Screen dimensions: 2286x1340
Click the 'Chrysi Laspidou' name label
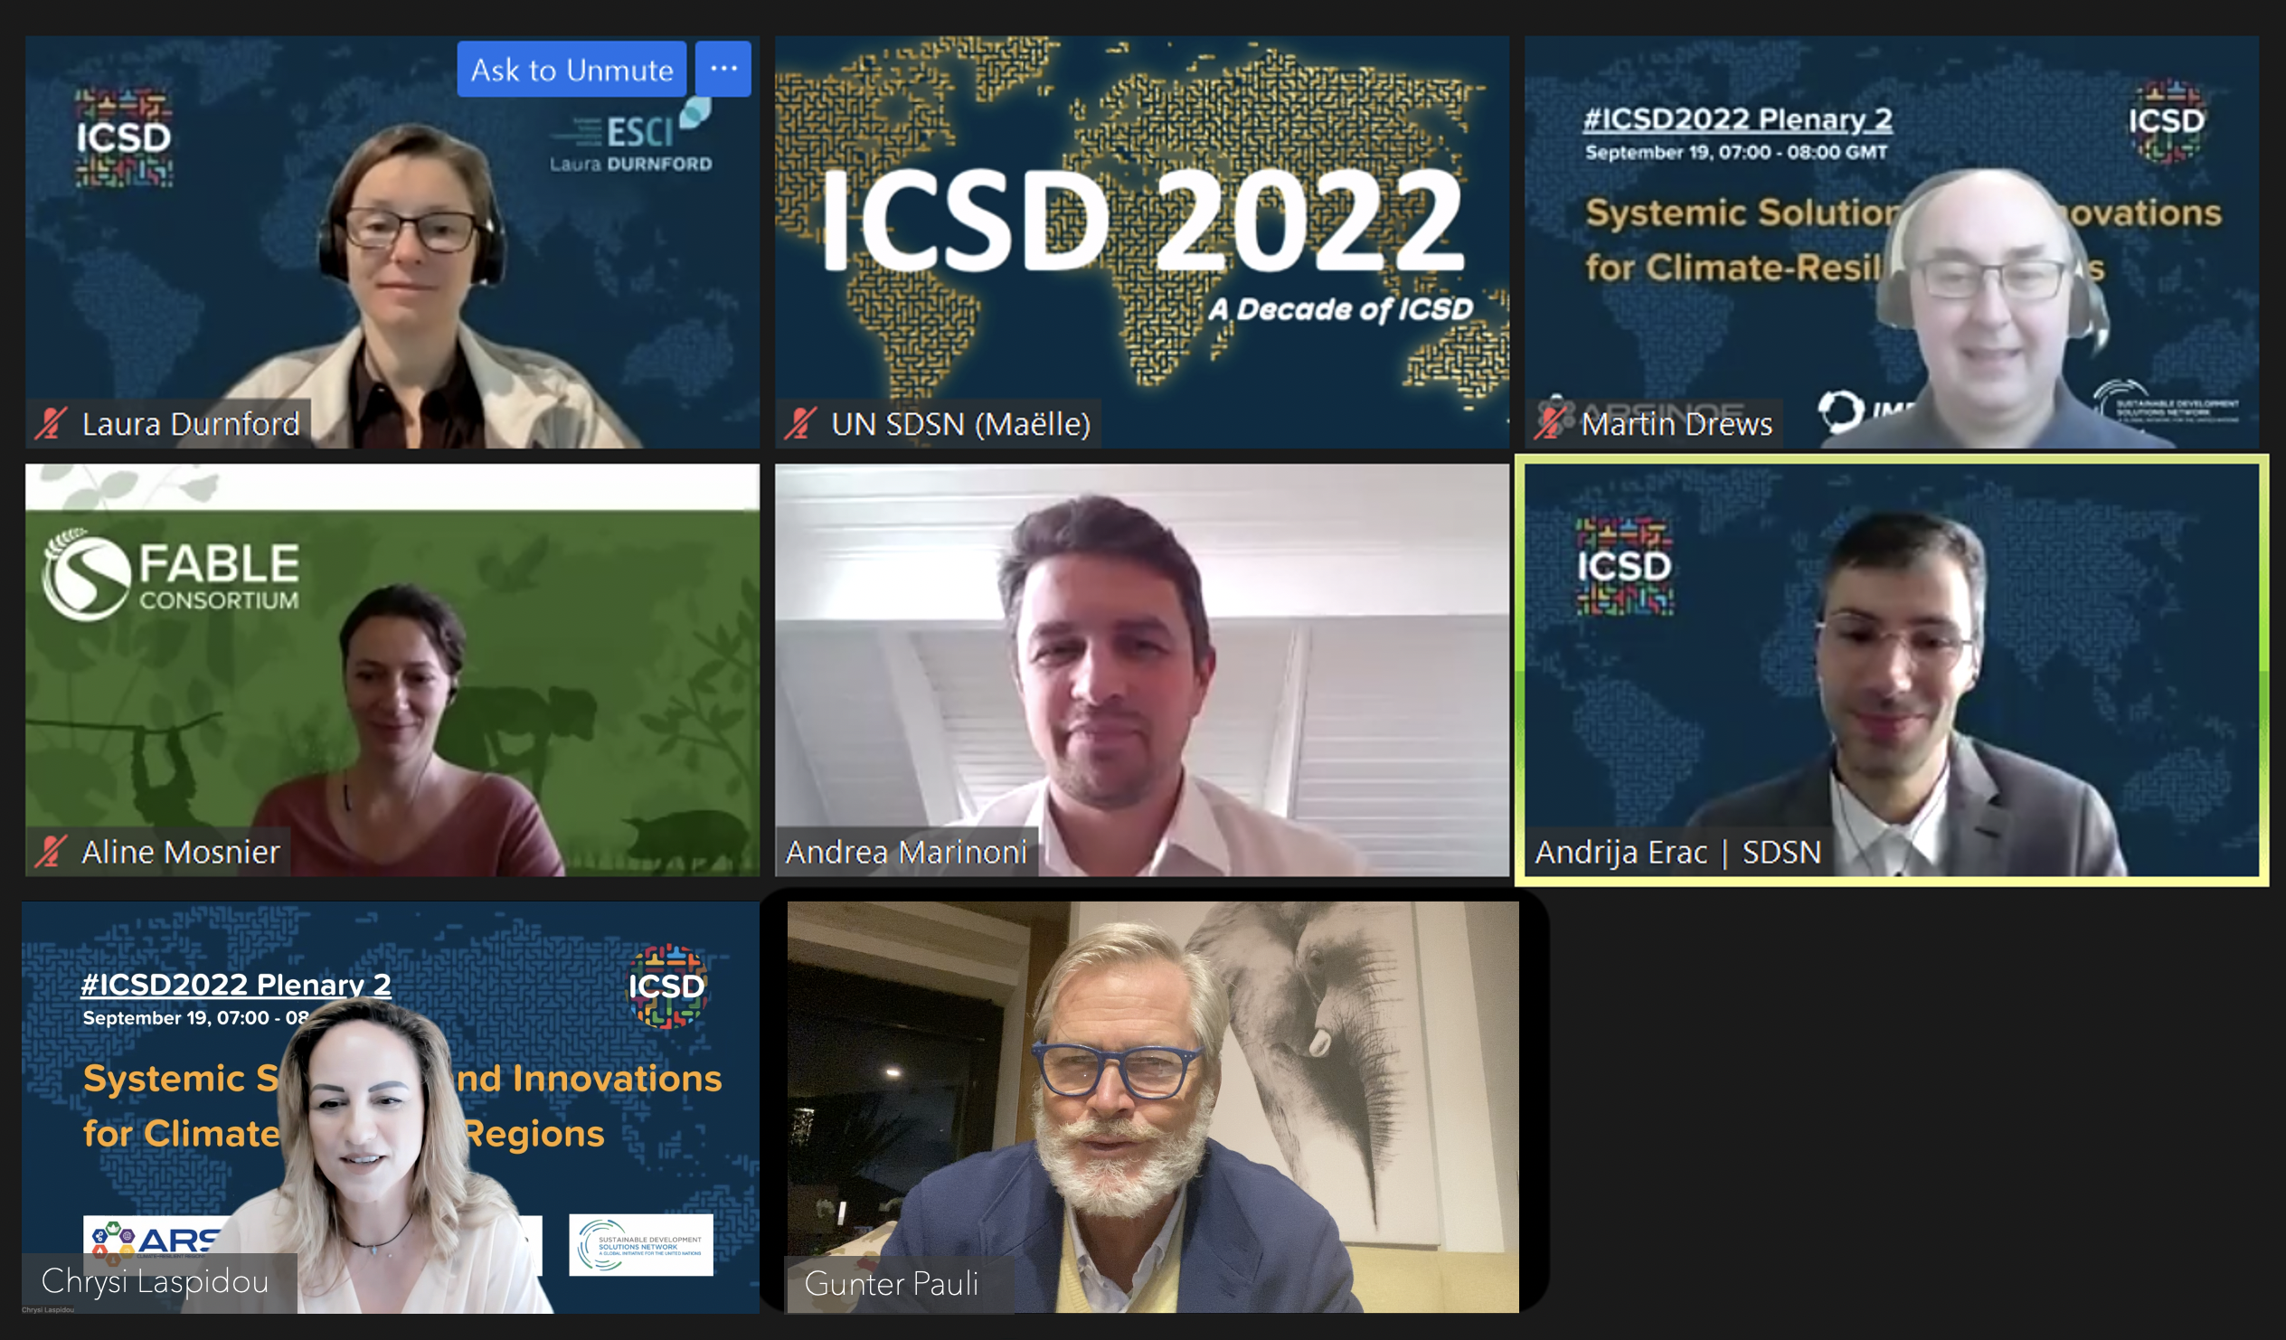tap(156, 1281)
